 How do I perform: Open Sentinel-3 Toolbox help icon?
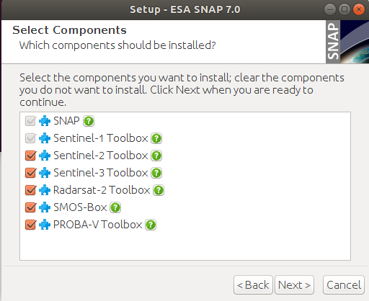point(156,173)
